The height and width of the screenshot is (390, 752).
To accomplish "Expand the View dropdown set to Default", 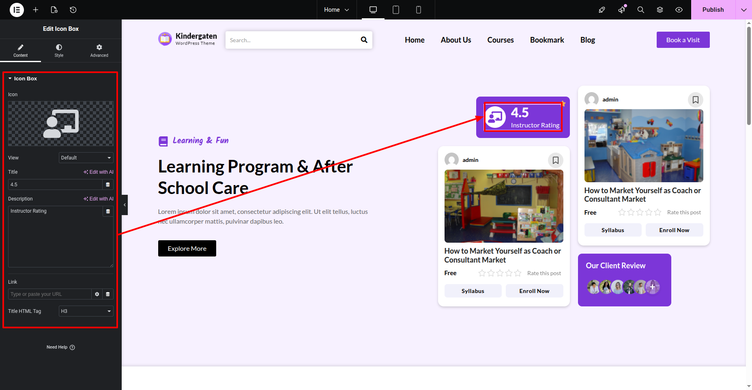I will coord(86,158).
